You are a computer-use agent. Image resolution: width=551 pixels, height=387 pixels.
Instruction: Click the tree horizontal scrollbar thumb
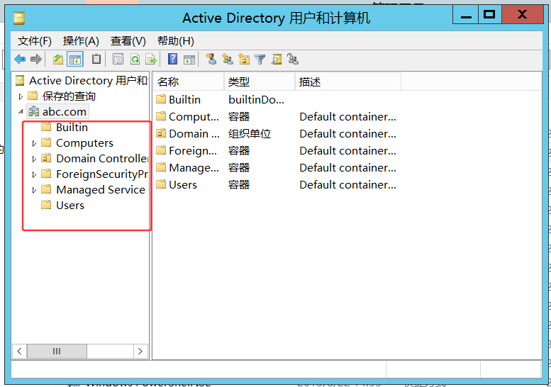click(57, 351)
